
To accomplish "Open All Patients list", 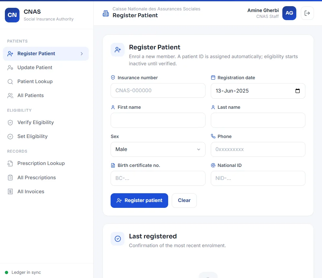I will pos(46,95).
